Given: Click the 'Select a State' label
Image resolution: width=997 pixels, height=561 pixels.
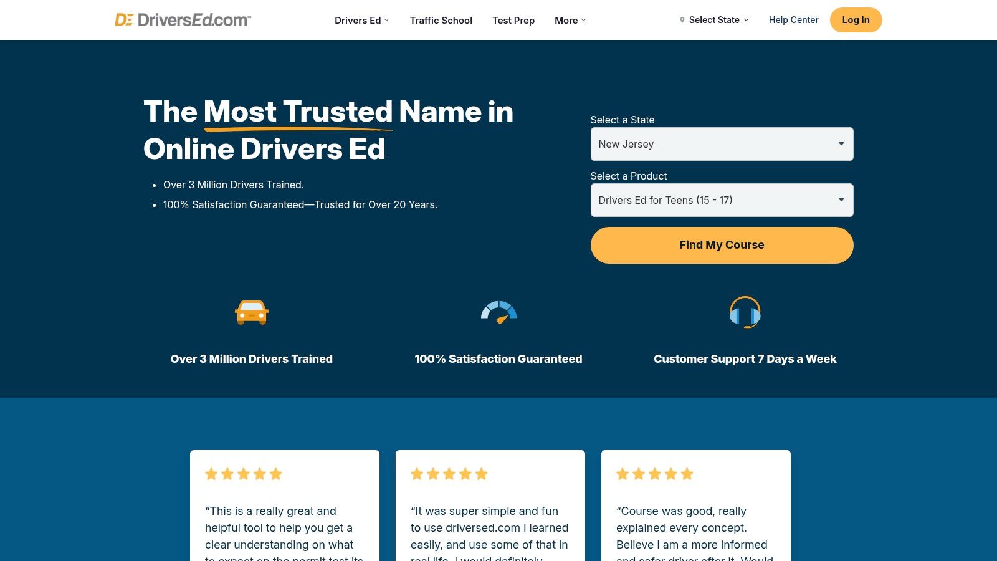Looking at the screenshot, I should tap(623, 120).
